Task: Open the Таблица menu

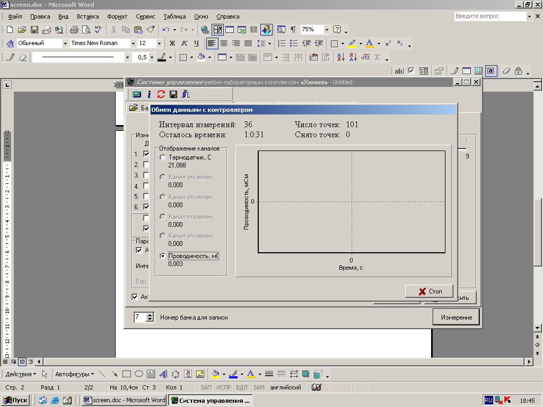Action: point(174,16)
